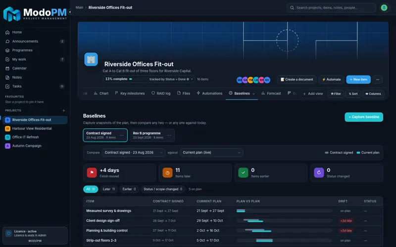
Task: Open the Autumn Campaign project
Action: pos(35,146)
